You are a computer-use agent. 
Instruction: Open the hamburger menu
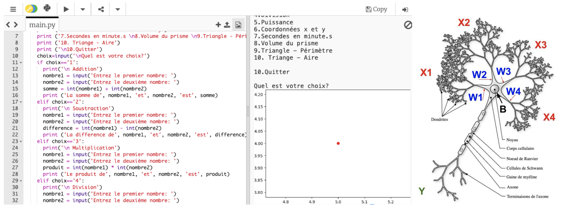pyautogui.click(x=13, y=9)
